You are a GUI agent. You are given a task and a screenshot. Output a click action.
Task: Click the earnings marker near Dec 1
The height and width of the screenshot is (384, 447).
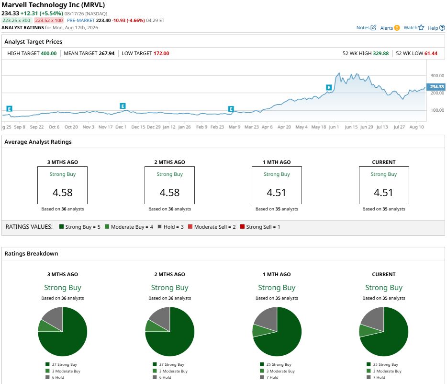tap(123, 106)
